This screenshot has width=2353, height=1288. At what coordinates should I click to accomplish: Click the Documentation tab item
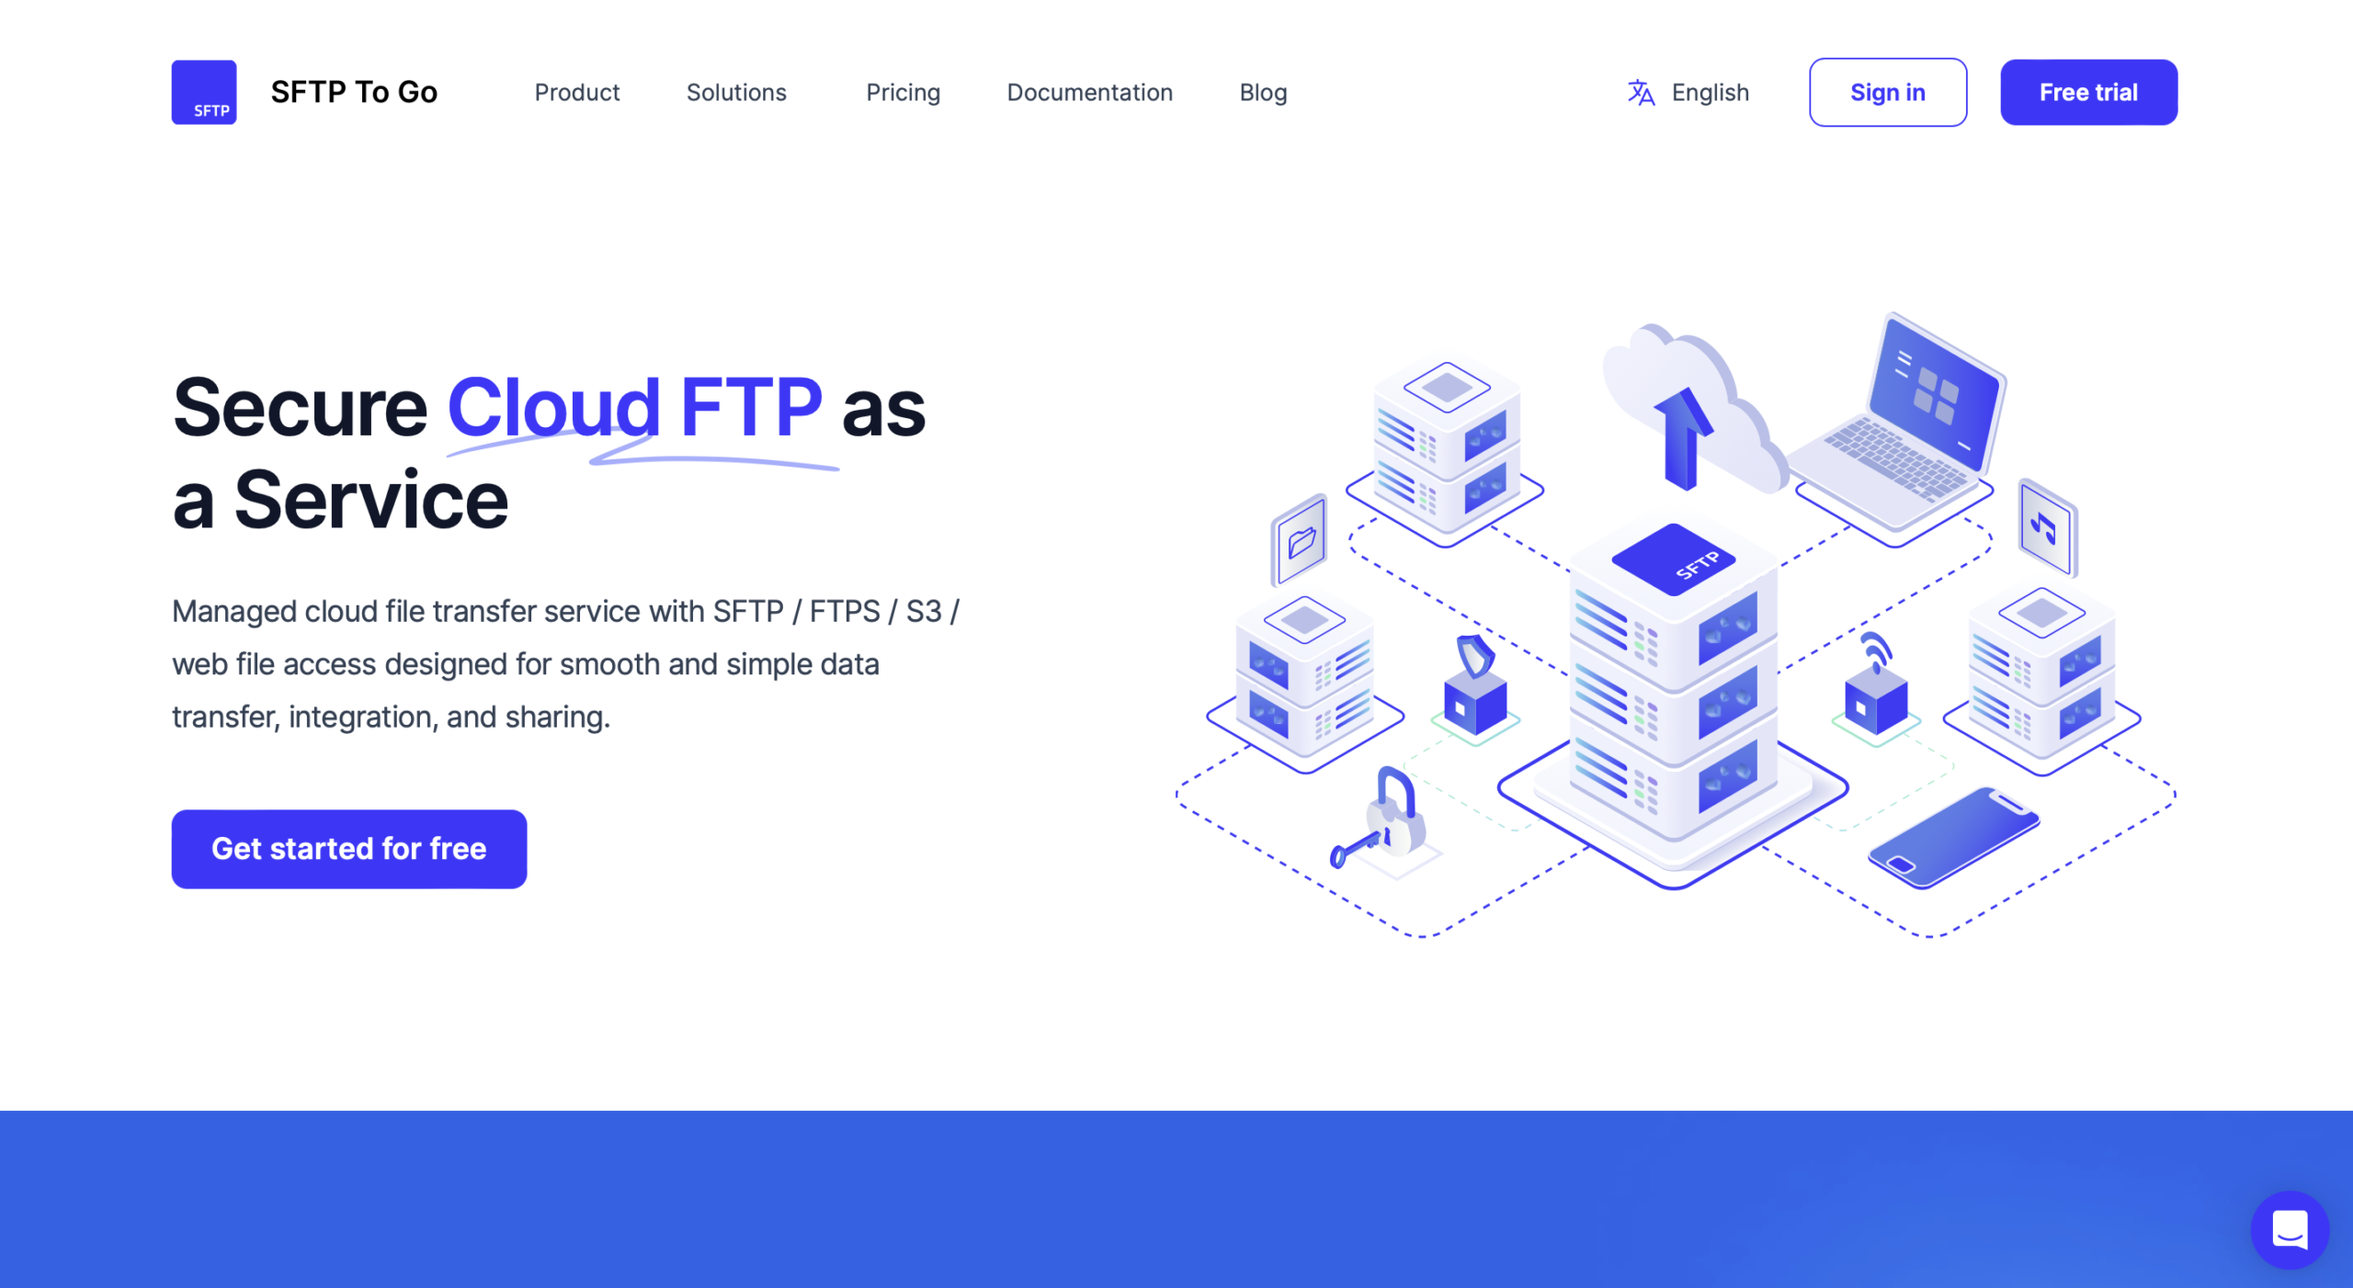1090,90
